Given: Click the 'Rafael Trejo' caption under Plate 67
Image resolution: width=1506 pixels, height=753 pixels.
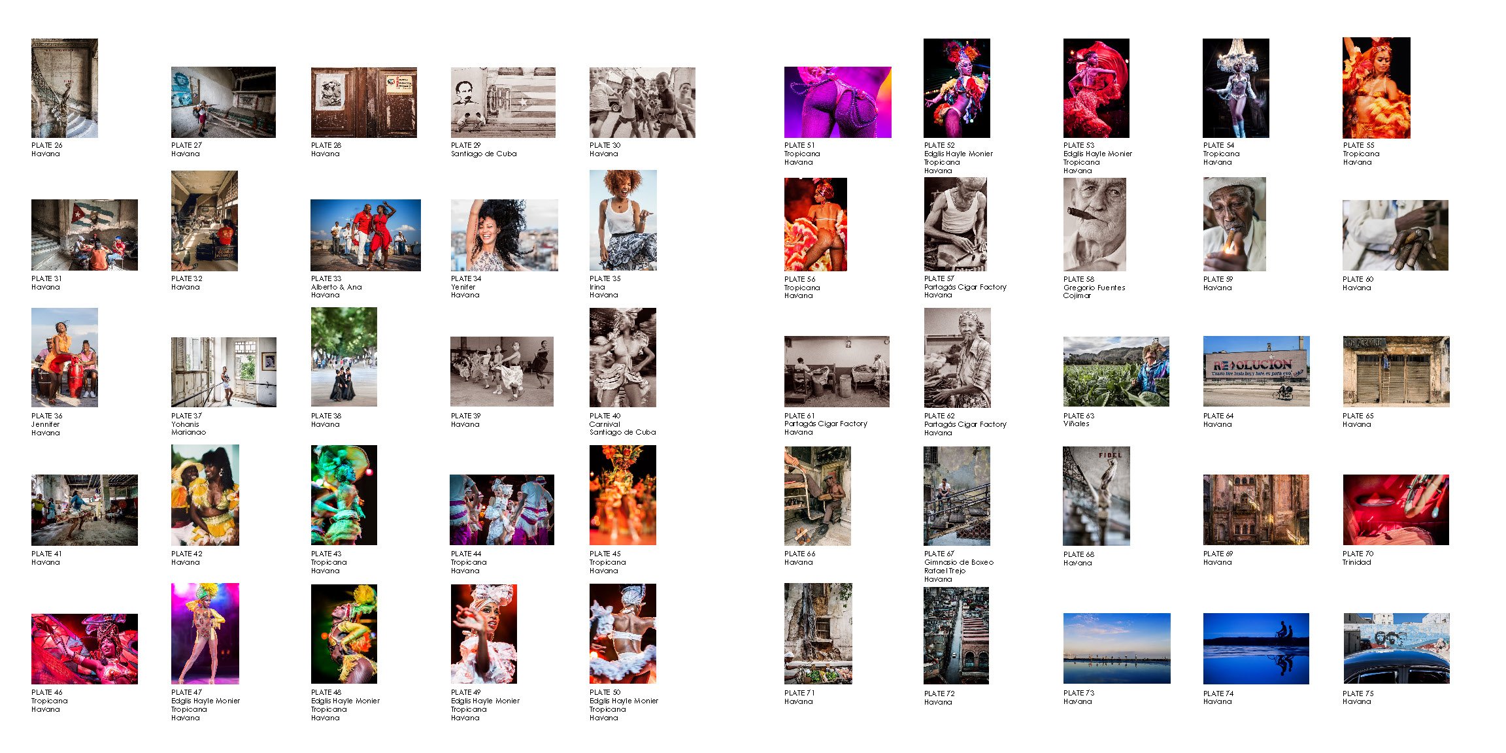Looking at the screenshot, I should click(945, 571).
